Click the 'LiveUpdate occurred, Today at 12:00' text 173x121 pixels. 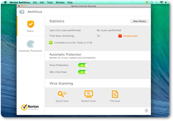73,42
